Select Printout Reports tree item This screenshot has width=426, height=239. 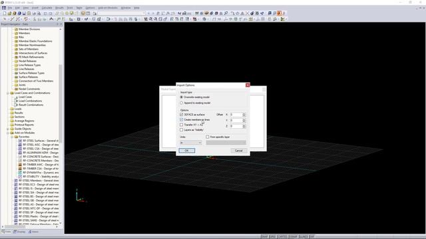[24, 125]
